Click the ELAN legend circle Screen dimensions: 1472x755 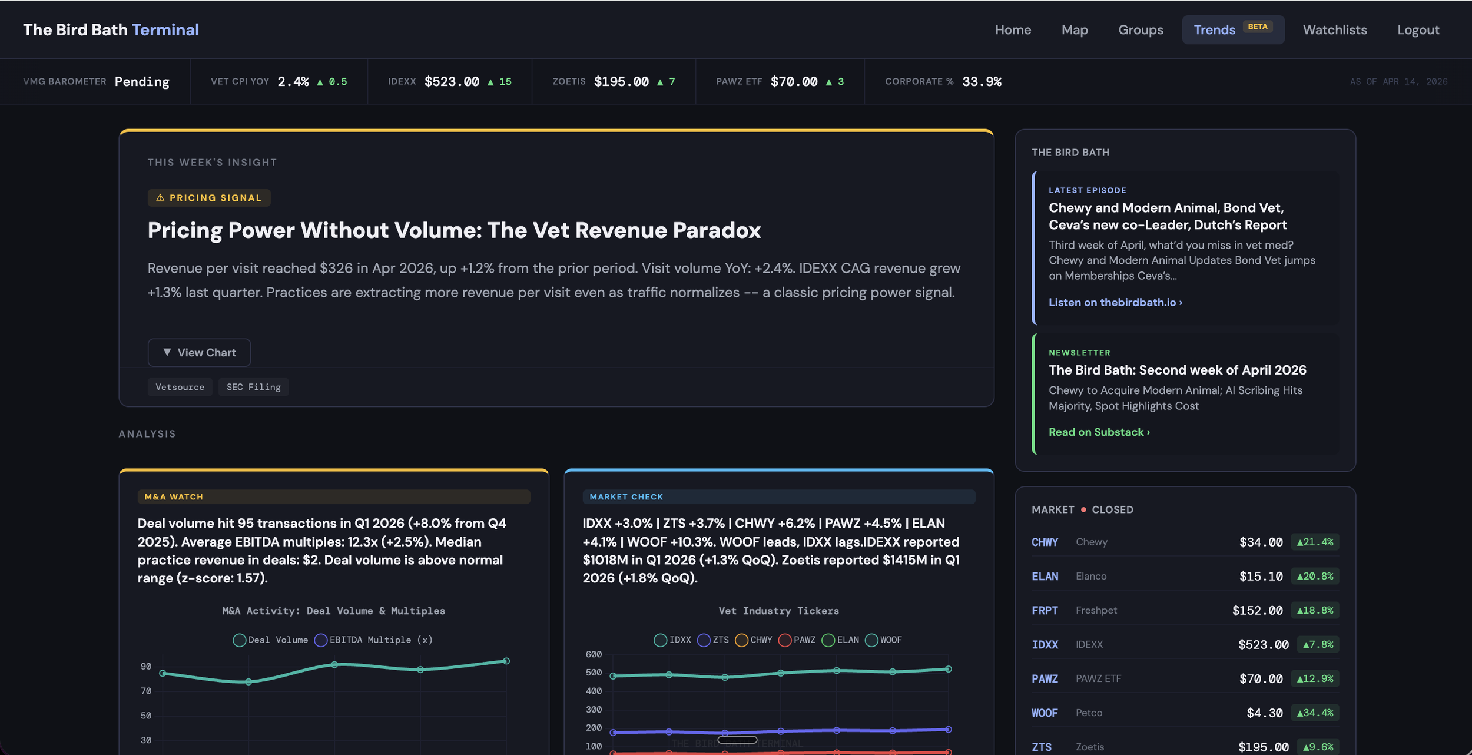(x=828, y=640)
